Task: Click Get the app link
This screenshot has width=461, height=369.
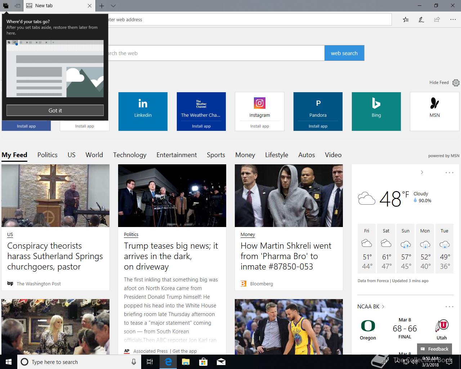Action: point(185,351)
